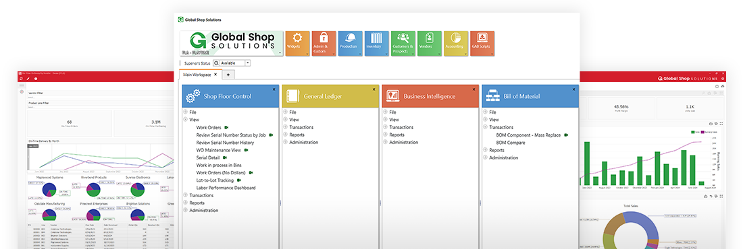Viewport: 743px width, 249px height.
Task: Play video for Review Serial Number Status by Job
Action: point(271,135)
